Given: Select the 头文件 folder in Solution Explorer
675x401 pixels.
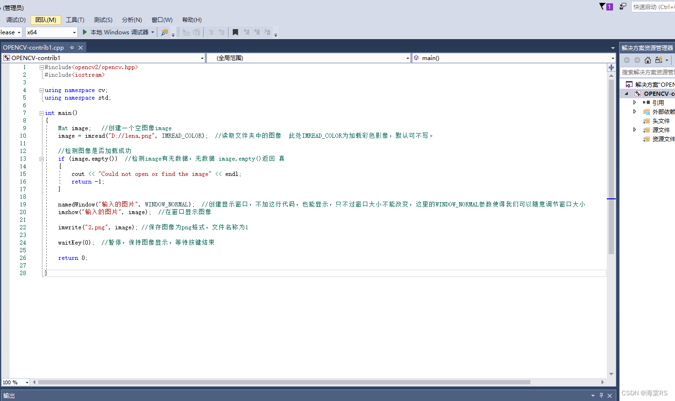Looking at the screenshot, I should (x=661, y=121).
